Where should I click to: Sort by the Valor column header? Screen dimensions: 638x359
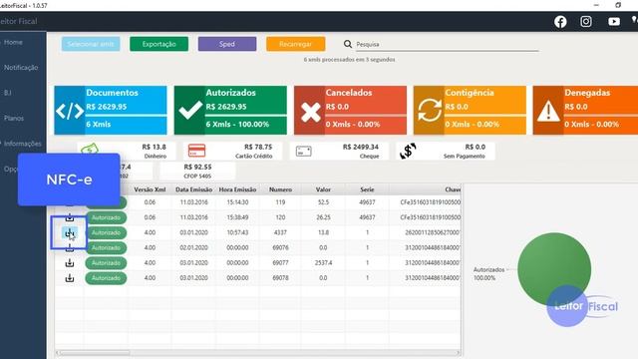(x=323, y=189)
